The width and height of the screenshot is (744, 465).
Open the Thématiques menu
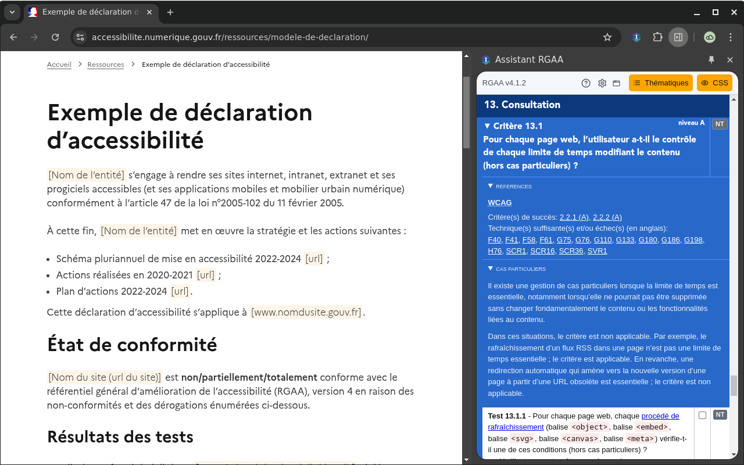point(660,83)
